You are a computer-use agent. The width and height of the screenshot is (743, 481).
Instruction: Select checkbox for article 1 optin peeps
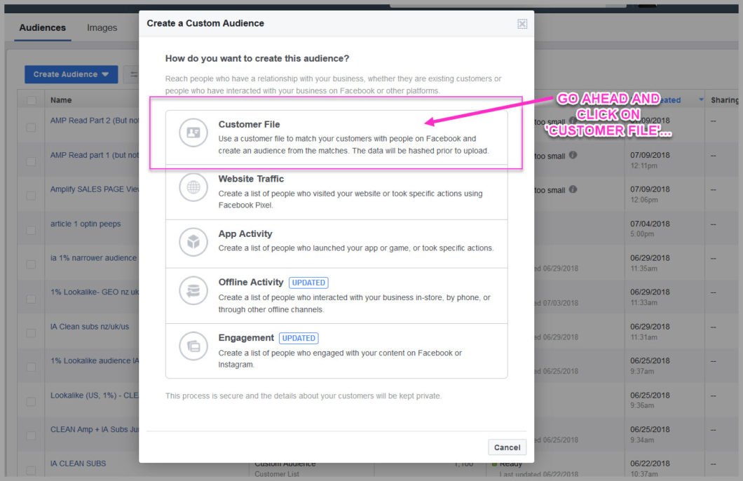(32, 230)
